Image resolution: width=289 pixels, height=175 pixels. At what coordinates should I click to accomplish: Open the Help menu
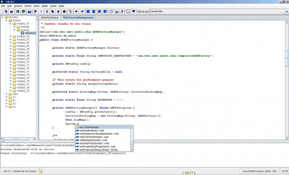coord(61,6)
